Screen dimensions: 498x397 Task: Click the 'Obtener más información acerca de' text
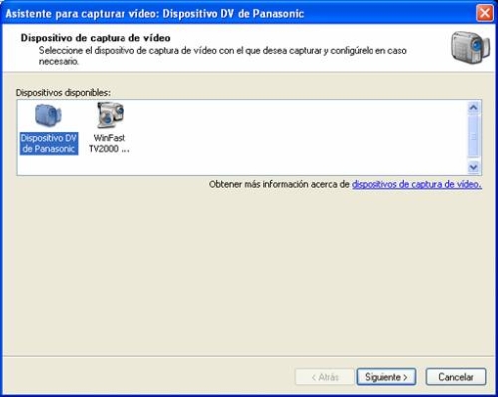(x=279, y=184)
